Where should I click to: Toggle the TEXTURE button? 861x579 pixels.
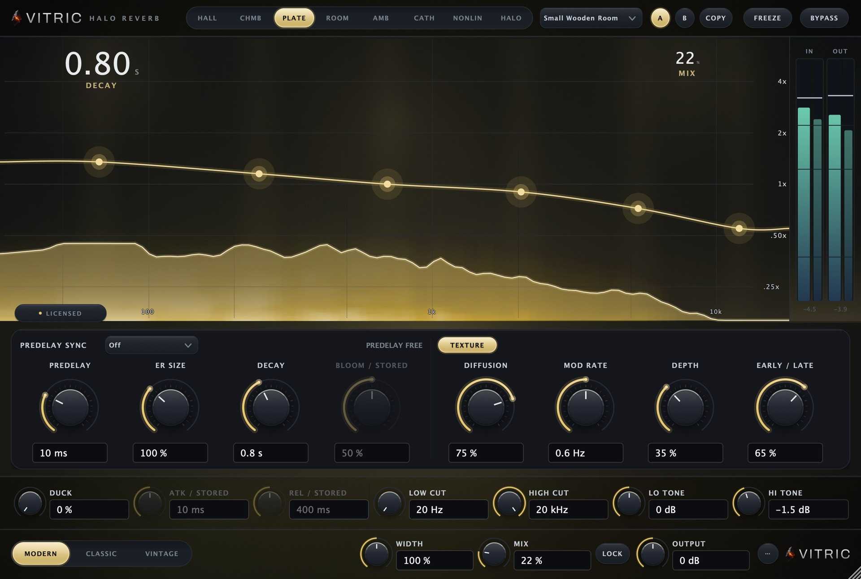click(x=467, y=345)
